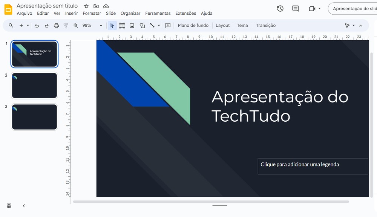The image size is (377, 217).
Task: Open the image insertion tool
Action: pyautogui.click(x=132, y=25)
